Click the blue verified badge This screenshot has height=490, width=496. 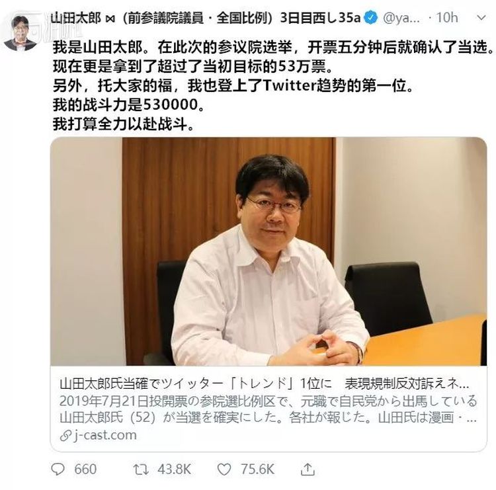pyautogui.click(x=370, y=18)
